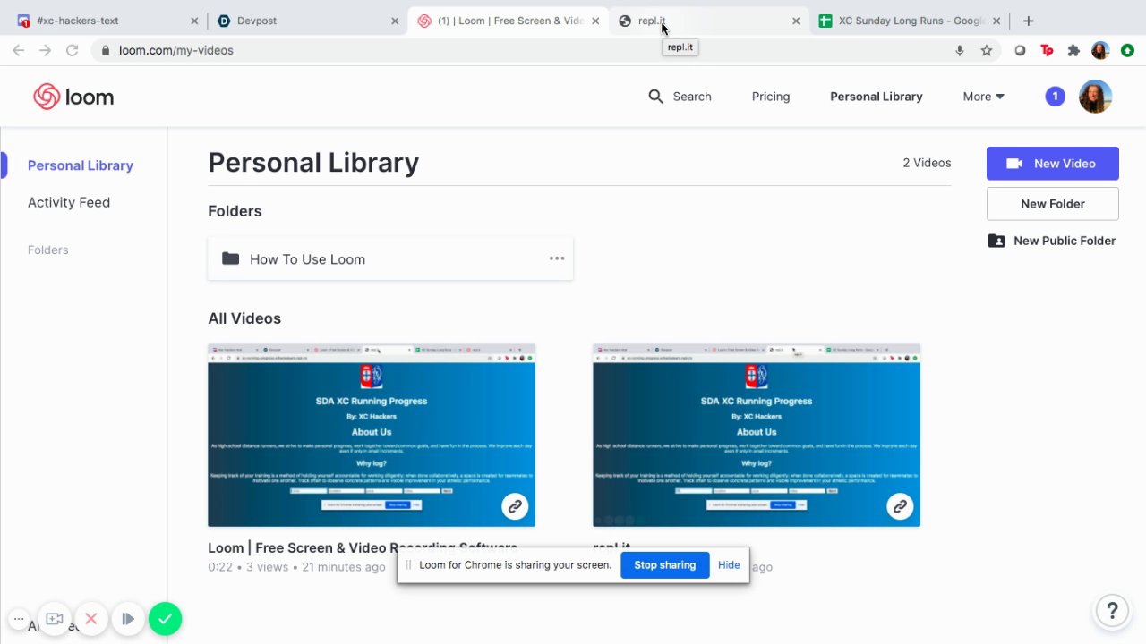The width and height of the screenshot is (1146, 644).
Task: Open the first Loom video thumbnail
Action: [372, 436]
